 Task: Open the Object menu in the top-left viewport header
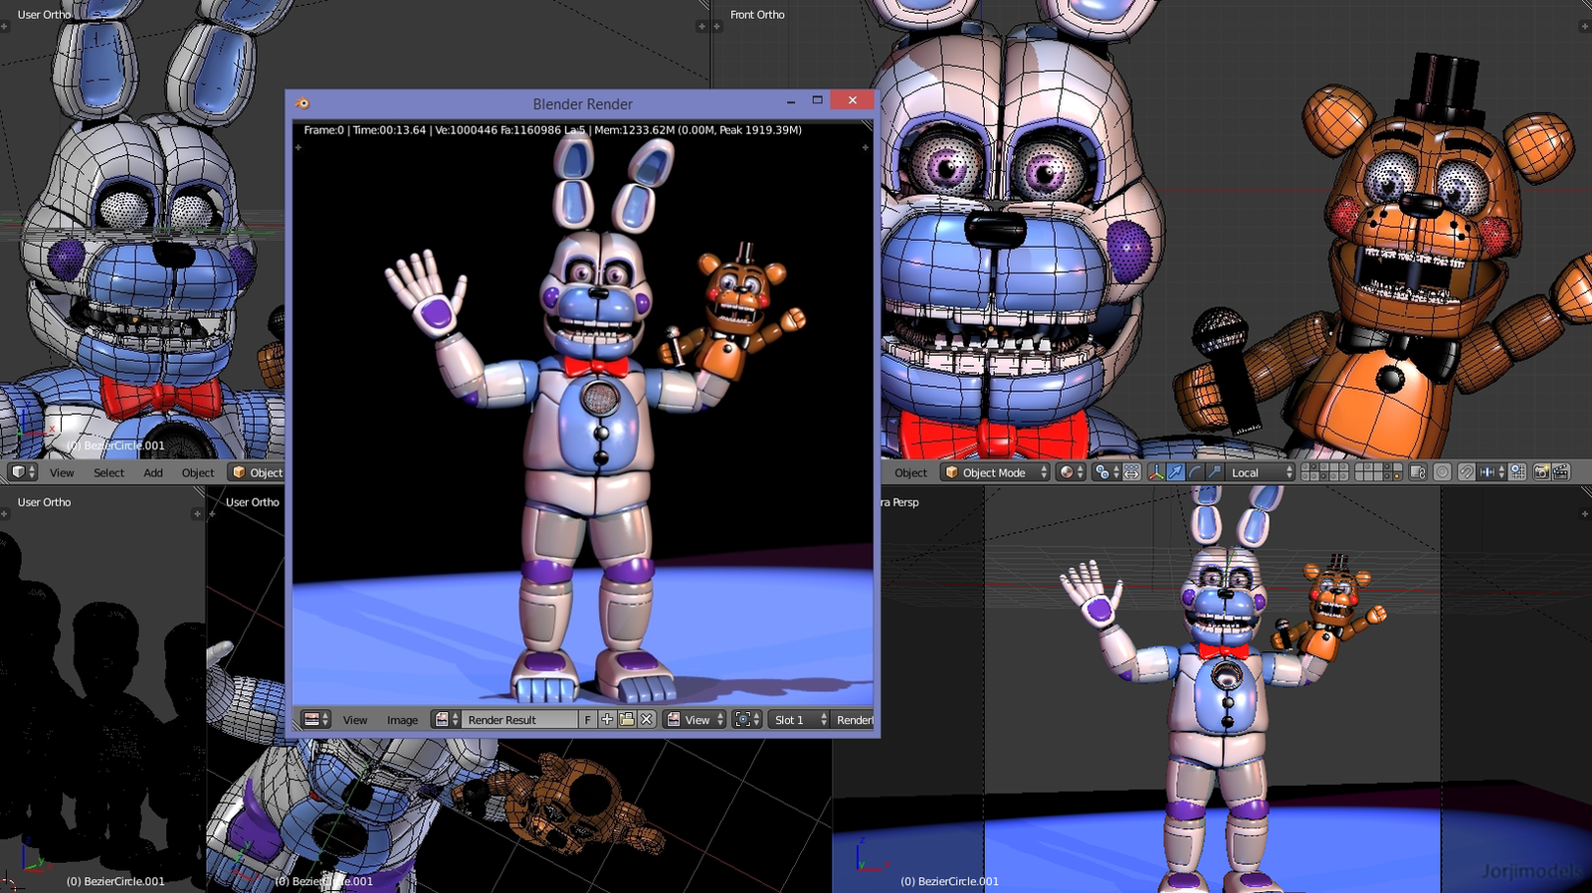(197, 473)
